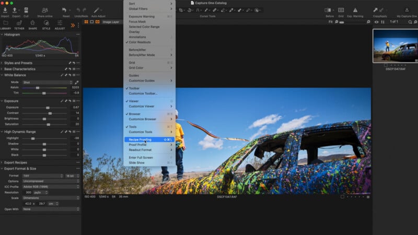Click the checkbox under the DSCF1347 thumbnail
This screenshot has height=235, width=418.
(x=386, y=65)
